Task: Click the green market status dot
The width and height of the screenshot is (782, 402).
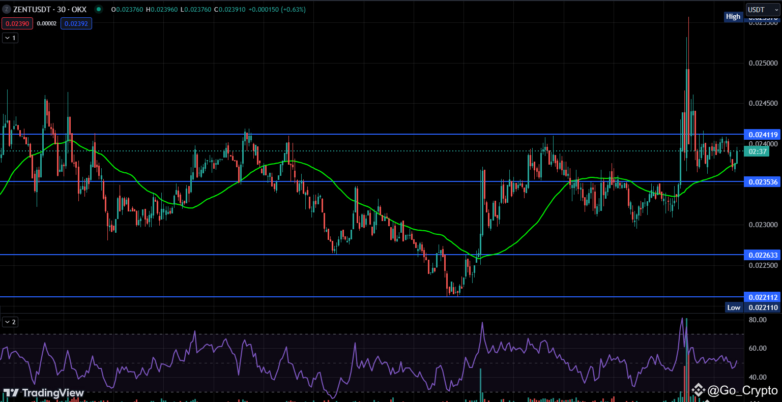Action: point(98,9)
